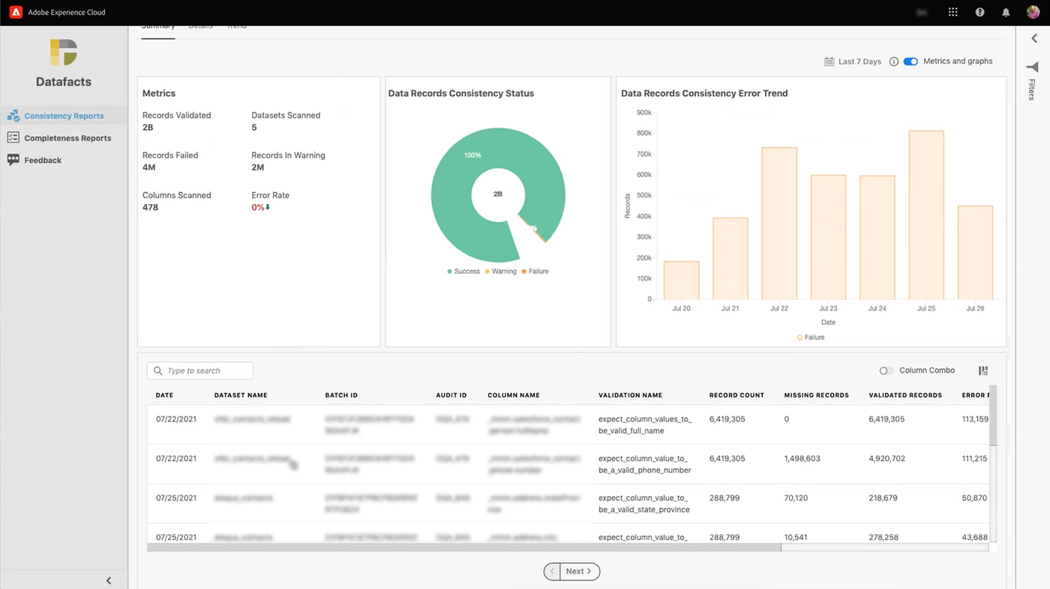Click the Feedback speech bubble icon
The width and height of the screenshot is (1050, 589).
(x=13, y=160)
